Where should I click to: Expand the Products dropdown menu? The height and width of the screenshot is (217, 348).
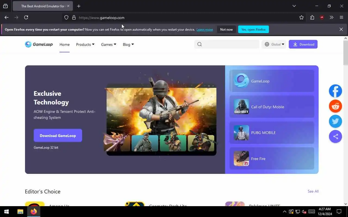(x=85, y=44)
